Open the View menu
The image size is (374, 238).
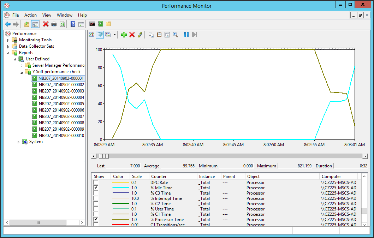[47, 15]
